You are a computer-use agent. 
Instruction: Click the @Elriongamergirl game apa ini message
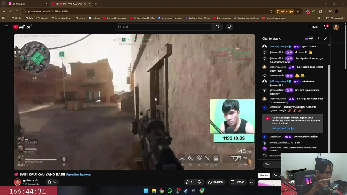(293, 47)
